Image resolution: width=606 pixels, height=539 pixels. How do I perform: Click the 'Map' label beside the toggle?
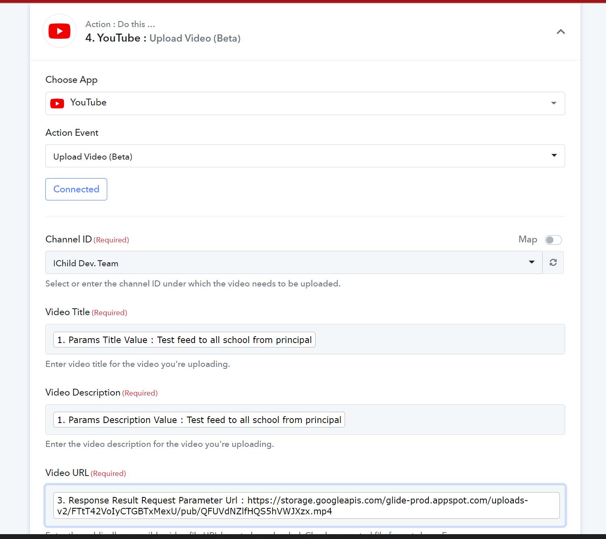(x=528, y=240)
